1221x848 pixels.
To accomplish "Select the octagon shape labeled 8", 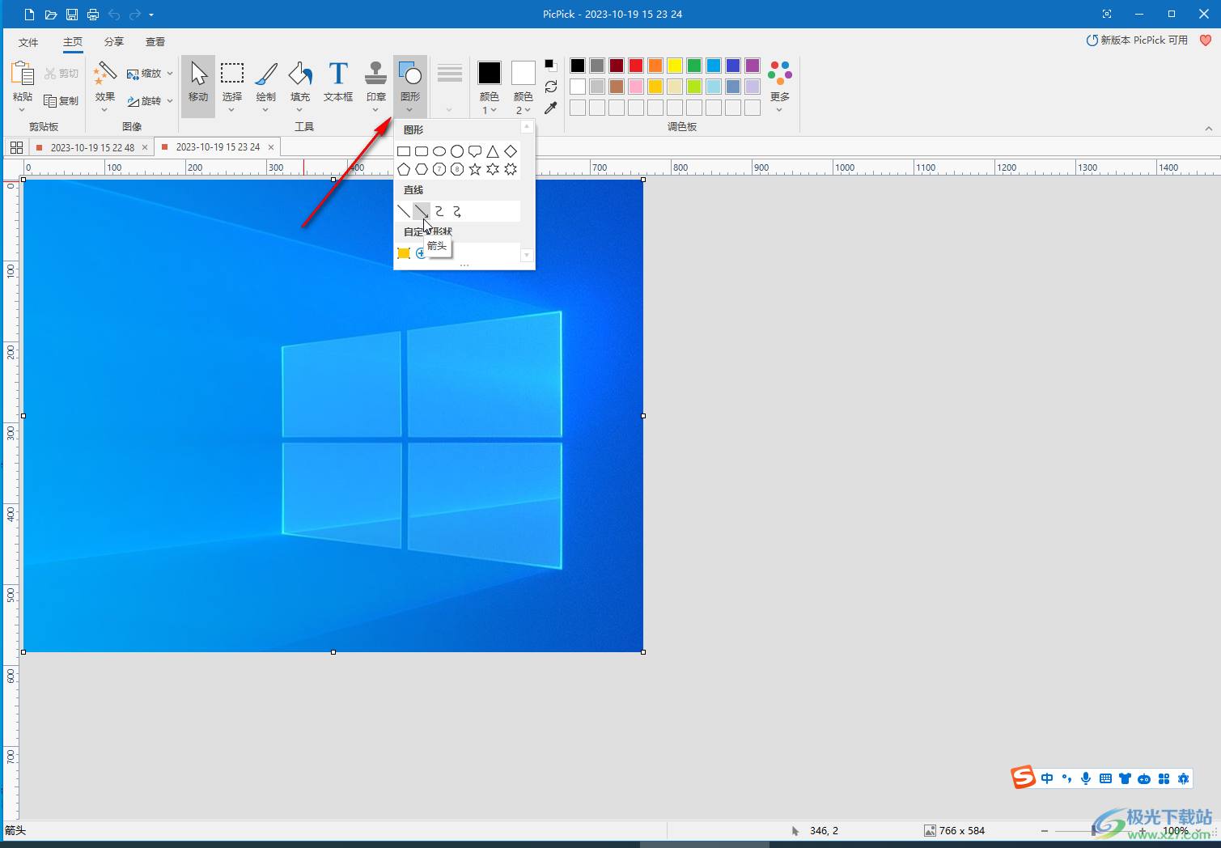I will (457, 169).
